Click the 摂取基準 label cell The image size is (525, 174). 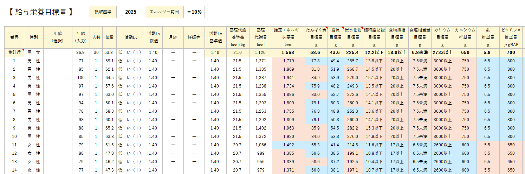103,12
